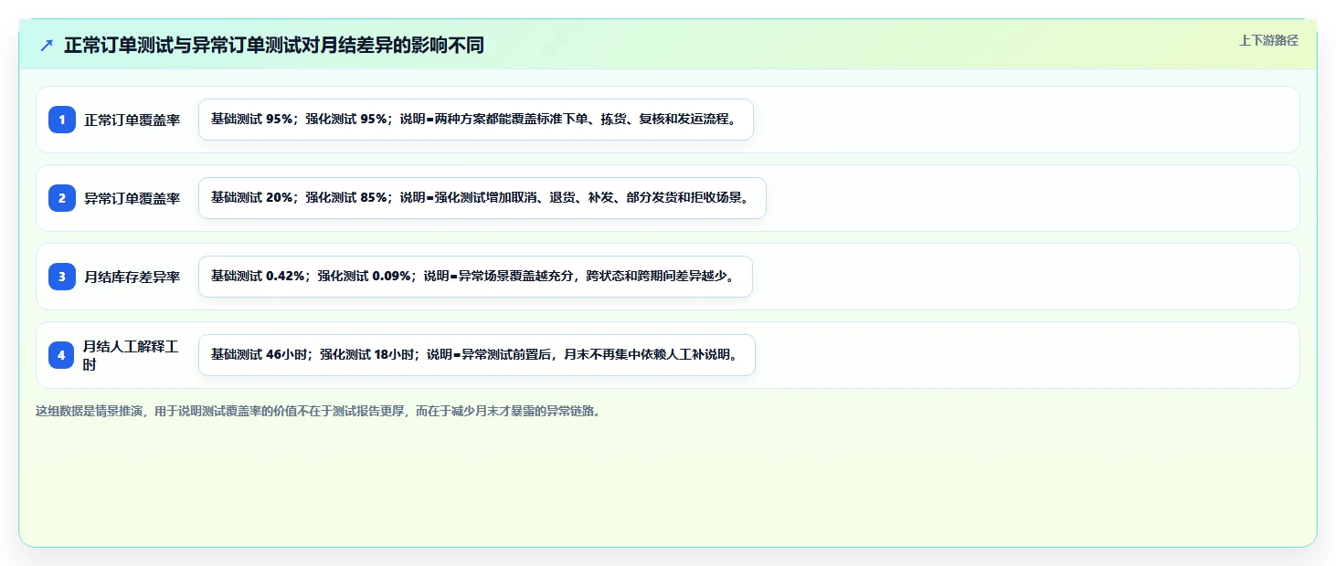Click the box reading 基础测试 95%；强化测试 95%

pyautogui.click(x=476, y=120)
